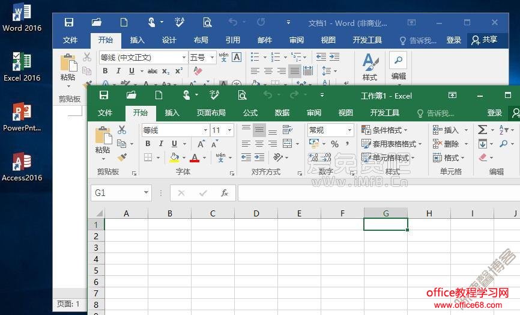520x315 pixels.
Task: Toggle center horizontal align in Excel
Action: click(259, 144)
